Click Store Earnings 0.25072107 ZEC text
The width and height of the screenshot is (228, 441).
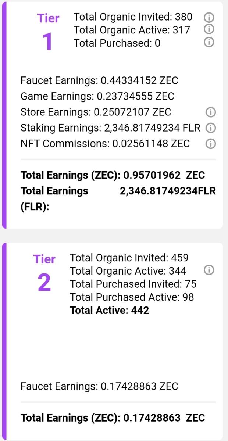96,112
